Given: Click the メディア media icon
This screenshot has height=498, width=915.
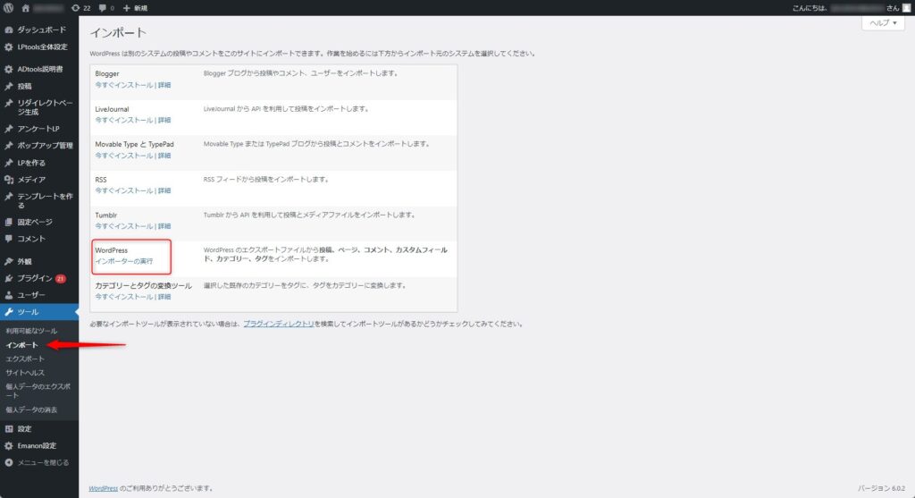Looking at the screenshot, I should pos(8,180).
